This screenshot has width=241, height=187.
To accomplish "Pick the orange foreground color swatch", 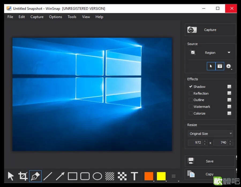I will [x=149, y=176].
